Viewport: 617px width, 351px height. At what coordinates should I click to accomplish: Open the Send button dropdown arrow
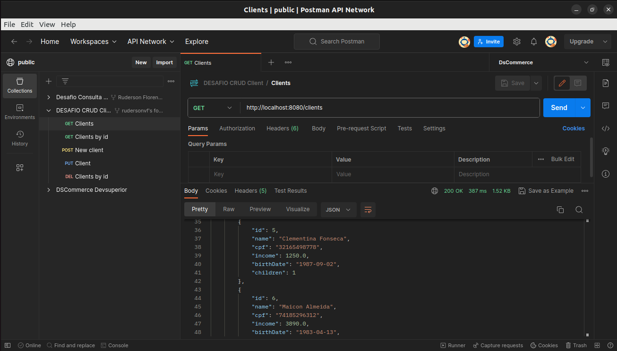coord(583,108)
